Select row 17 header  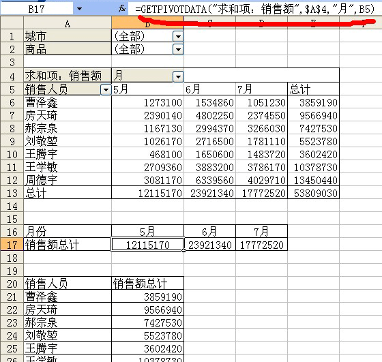click(12, 245)
